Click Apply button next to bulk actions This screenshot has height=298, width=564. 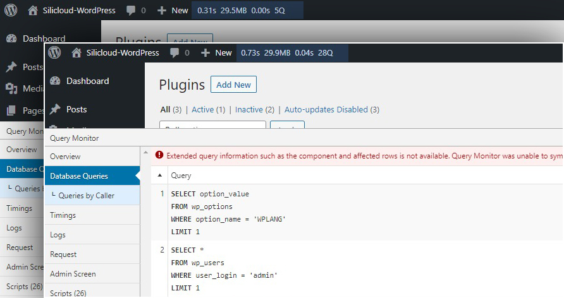[x=288, y=124]
